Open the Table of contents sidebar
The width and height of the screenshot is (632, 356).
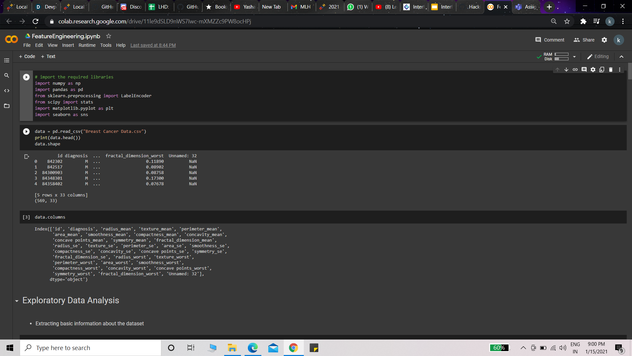point(7,60)
